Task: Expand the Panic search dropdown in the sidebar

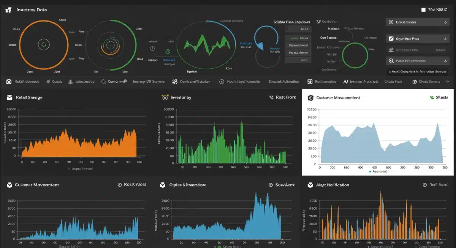Action: [417, 60]
